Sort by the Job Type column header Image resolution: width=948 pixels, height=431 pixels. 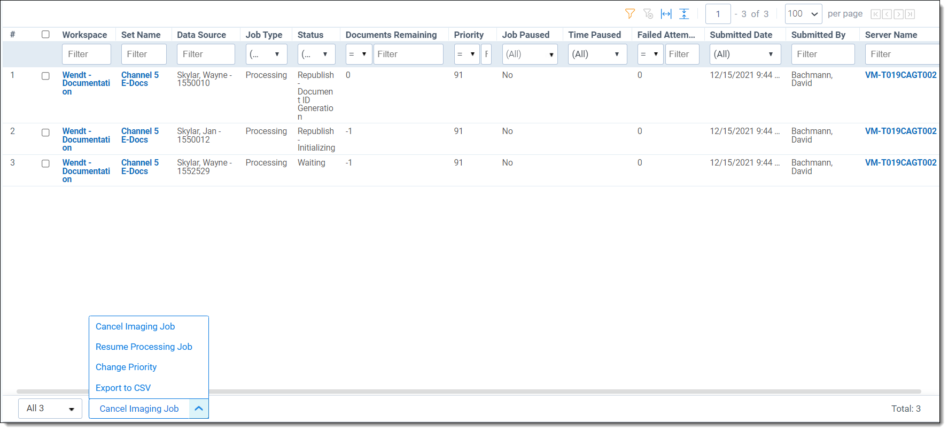(264, 35)
